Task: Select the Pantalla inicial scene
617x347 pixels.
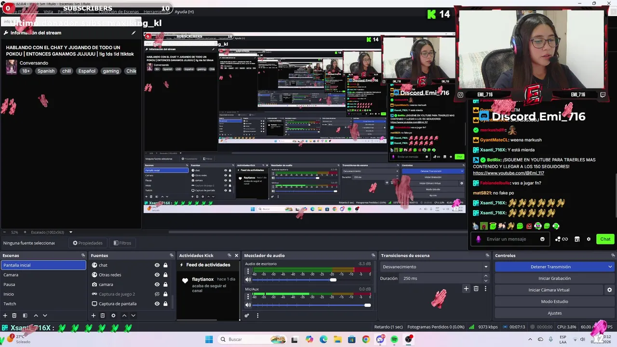Action: pyautogui.click(x=43, y=265)
